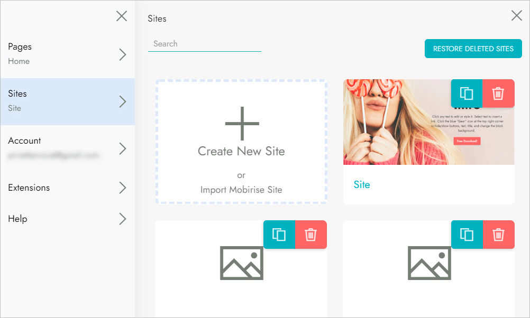Click trash icon on bottom-left site card
The height and width of the screenshot is (318, 530).
click(x=311, y=235)
